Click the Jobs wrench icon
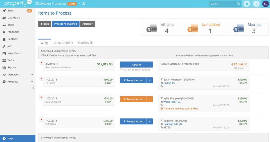Viewport: 270px width, 142px height. pyautogui.click(x=4, y=46)
